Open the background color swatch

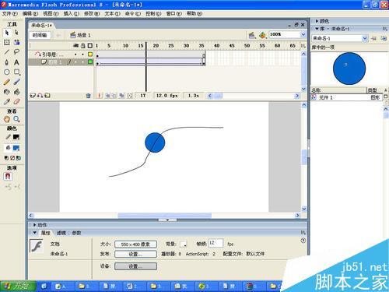click(x=183, y=244)
